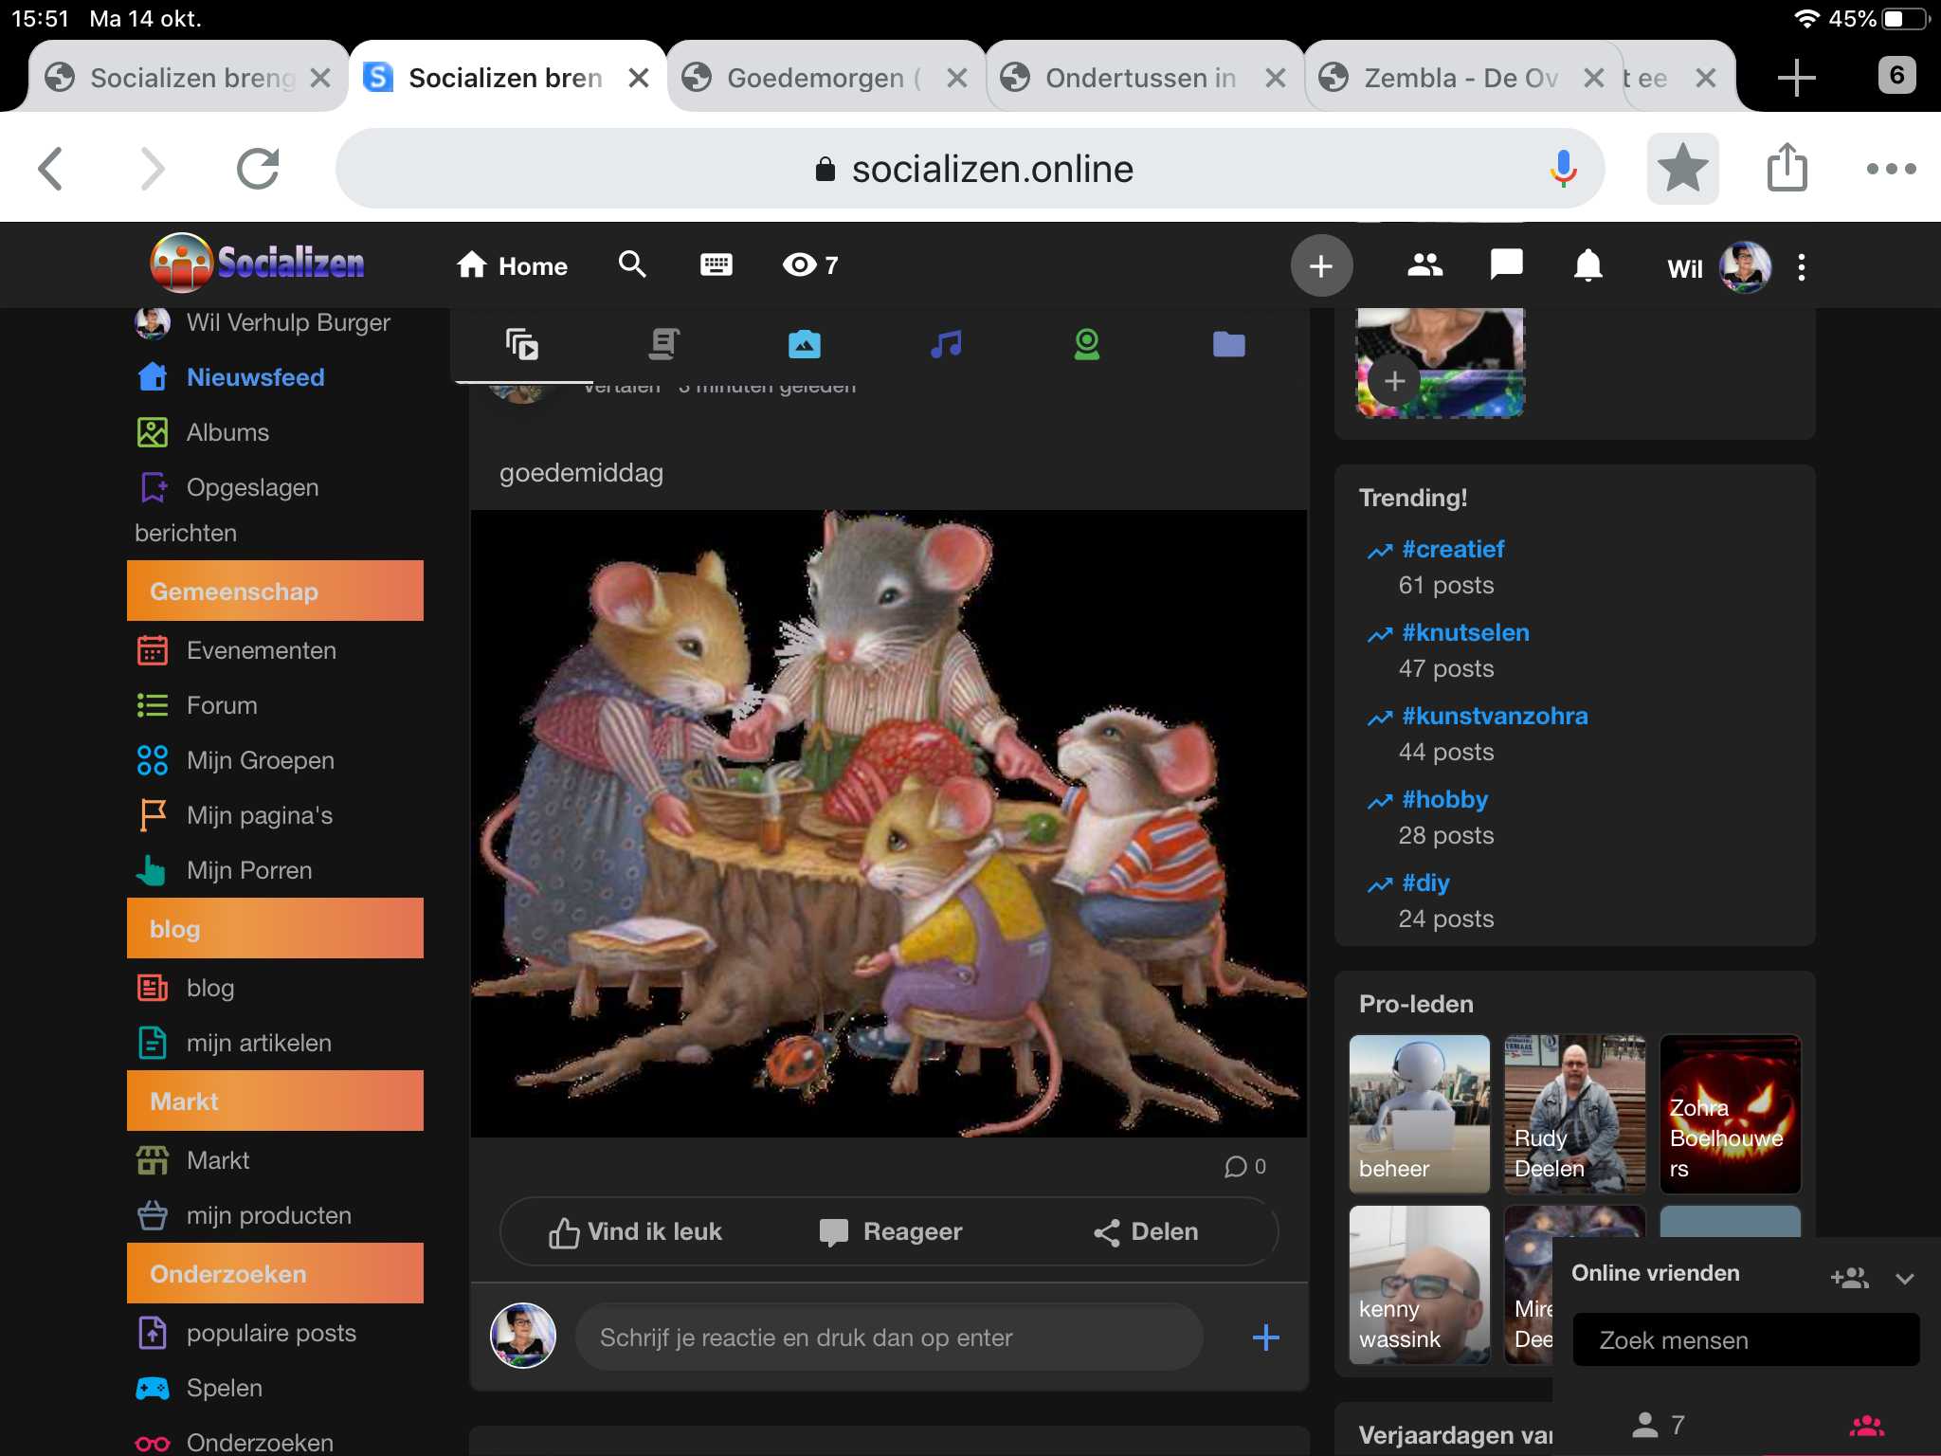Image resolution: width=1941 pixels, height=1456 pixels.
Task: Click the round plus create button
Action: coord(1321,265)
